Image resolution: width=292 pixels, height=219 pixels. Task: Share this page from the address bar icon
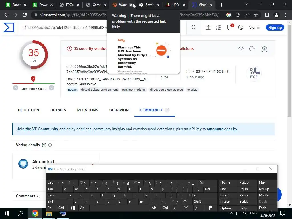247,15
